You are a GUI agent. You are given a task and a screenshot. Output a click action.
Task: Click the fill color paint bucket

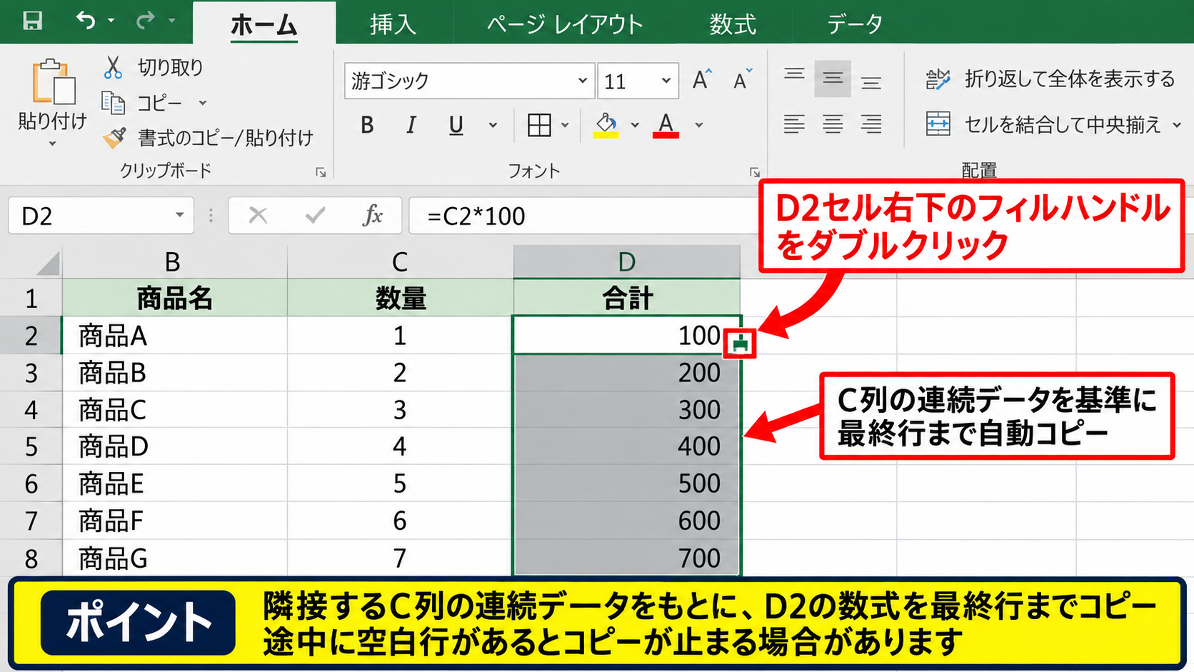tap(606, 125)
